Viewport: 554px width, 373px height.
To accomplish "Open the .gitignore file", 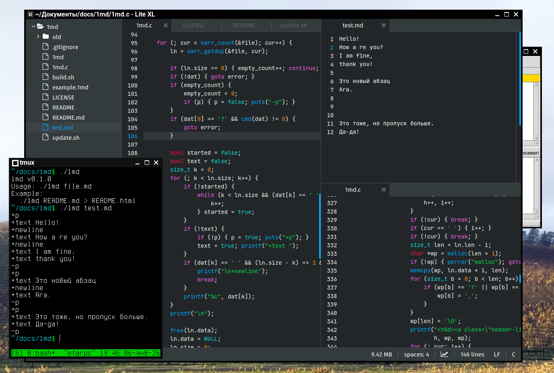I will point(65,47).
